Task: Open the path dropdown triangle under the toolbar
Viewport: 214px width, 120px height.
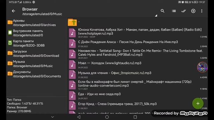Action: click(x=156, y=16)
